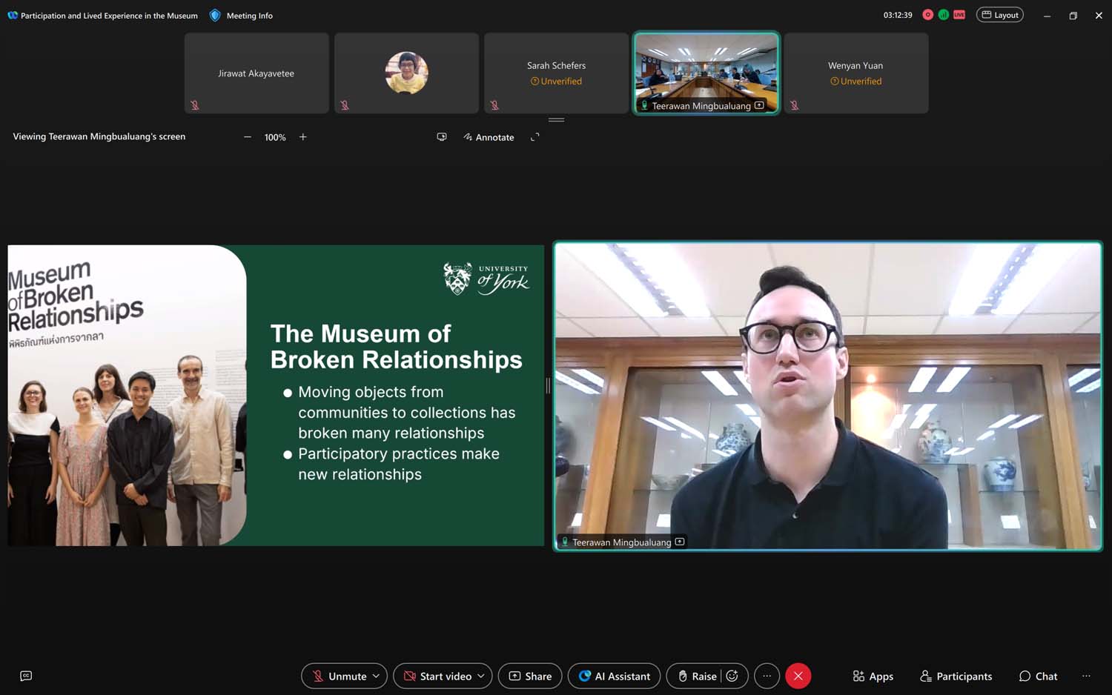Open the fullscreen expand icon

click(535, 137)
